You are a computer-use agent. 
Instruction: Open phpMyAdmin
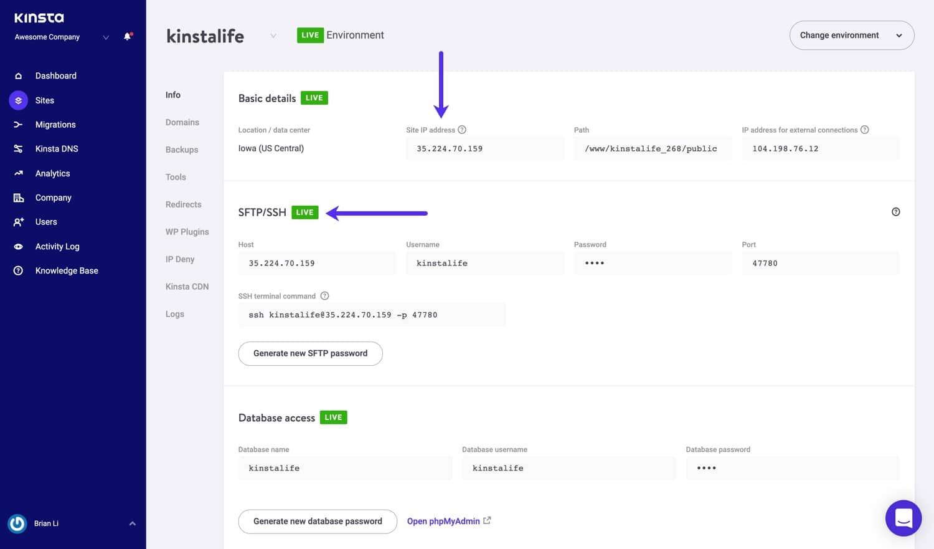pos(443,521)
